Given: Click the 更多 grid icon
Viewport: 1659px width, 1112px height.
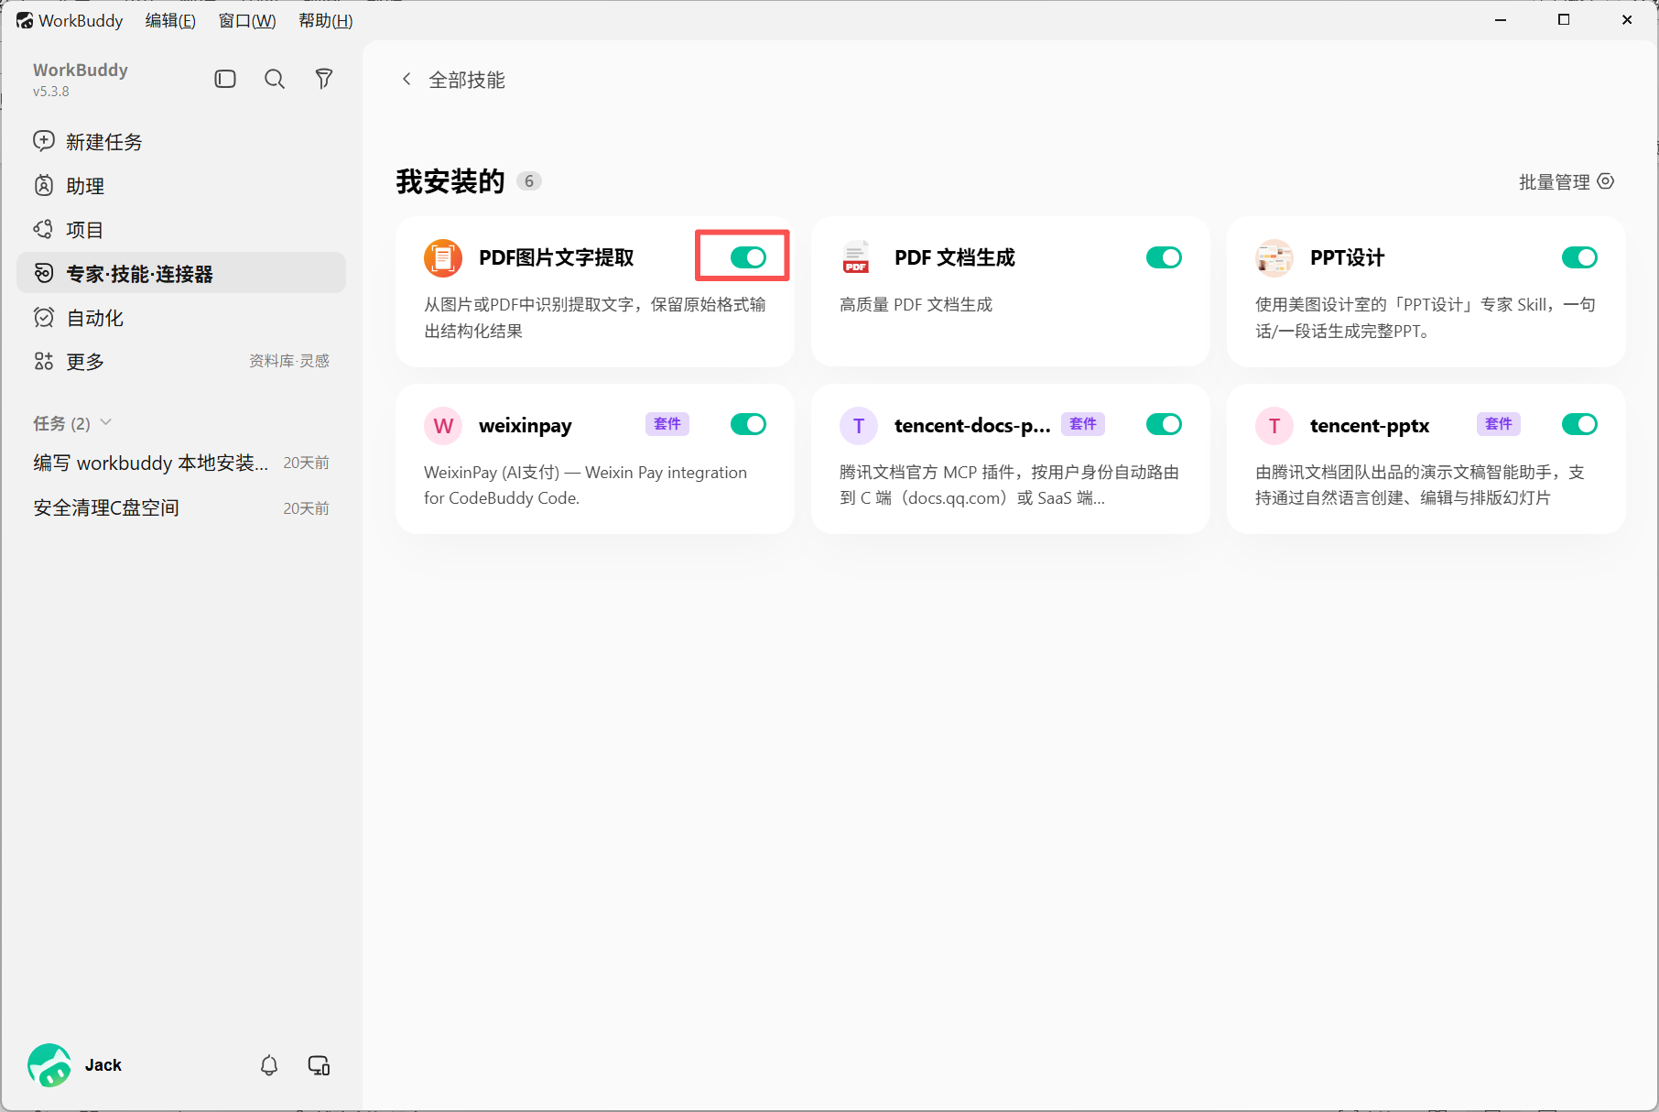Looking at the screenshot, I should (x=44, y=361).
